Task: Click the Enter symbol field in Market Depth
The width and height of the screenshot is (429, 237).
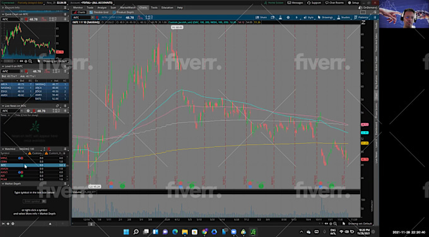Action: pyautogui.click(x=33, y=201)
